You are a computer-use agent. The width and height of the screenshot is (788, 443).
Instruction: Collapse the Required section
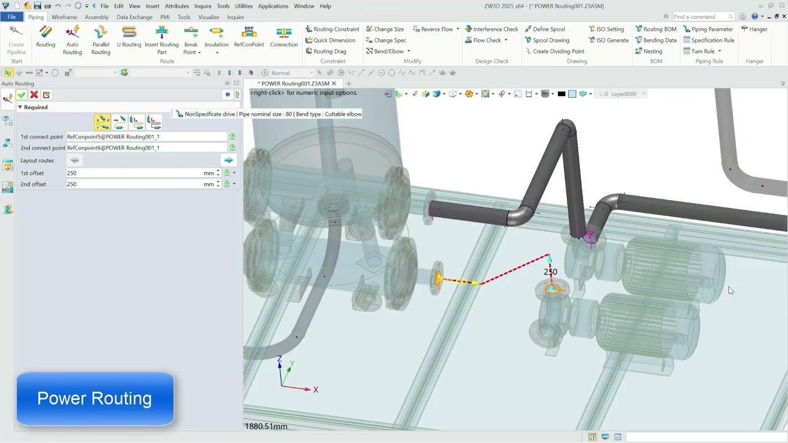(x=20, y=107)
